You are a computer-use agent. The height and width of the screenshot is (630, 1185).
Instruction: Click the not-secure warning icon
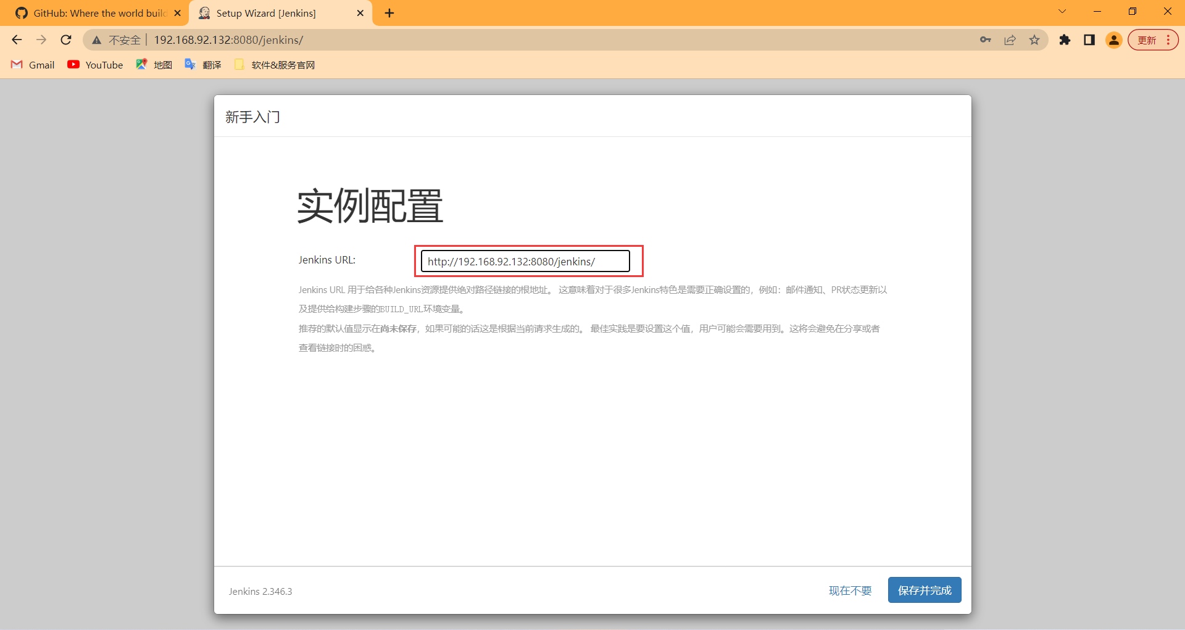pos(97,40)
